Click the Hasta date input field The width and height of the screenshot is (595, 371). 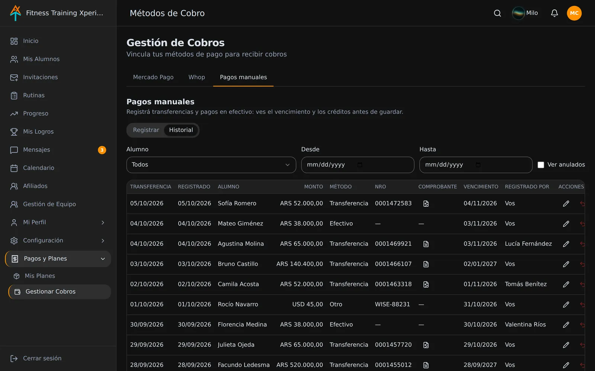[x=476, y=165]
